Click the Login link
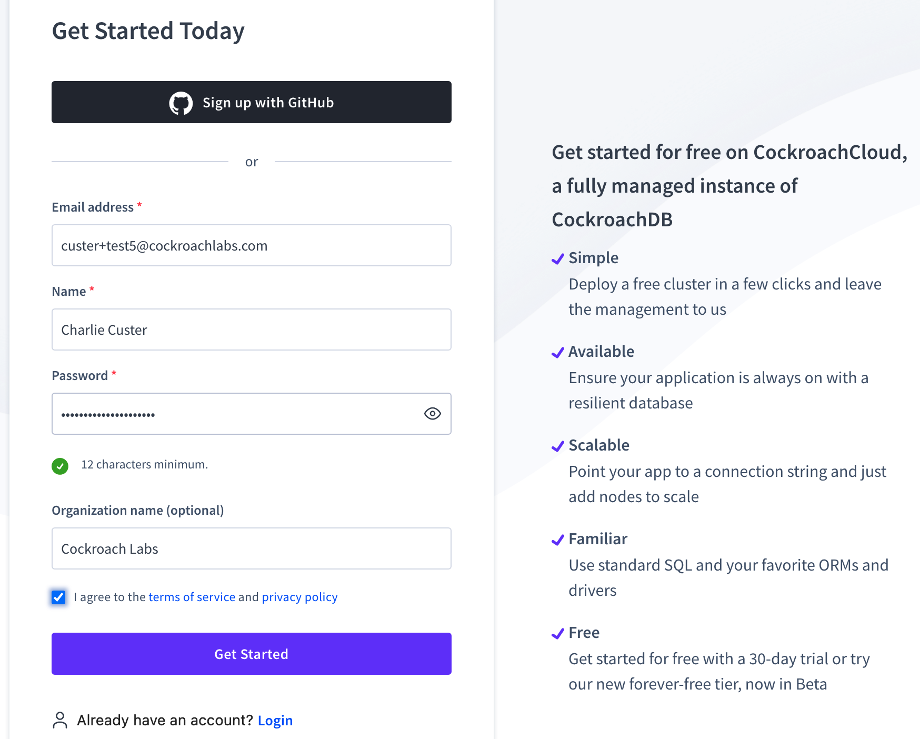Viewport: 920px width, 739px height. [275, 720]
